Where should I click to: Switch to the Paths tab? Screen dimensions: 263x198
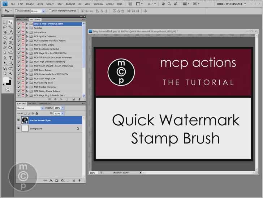tap(32, 104)
